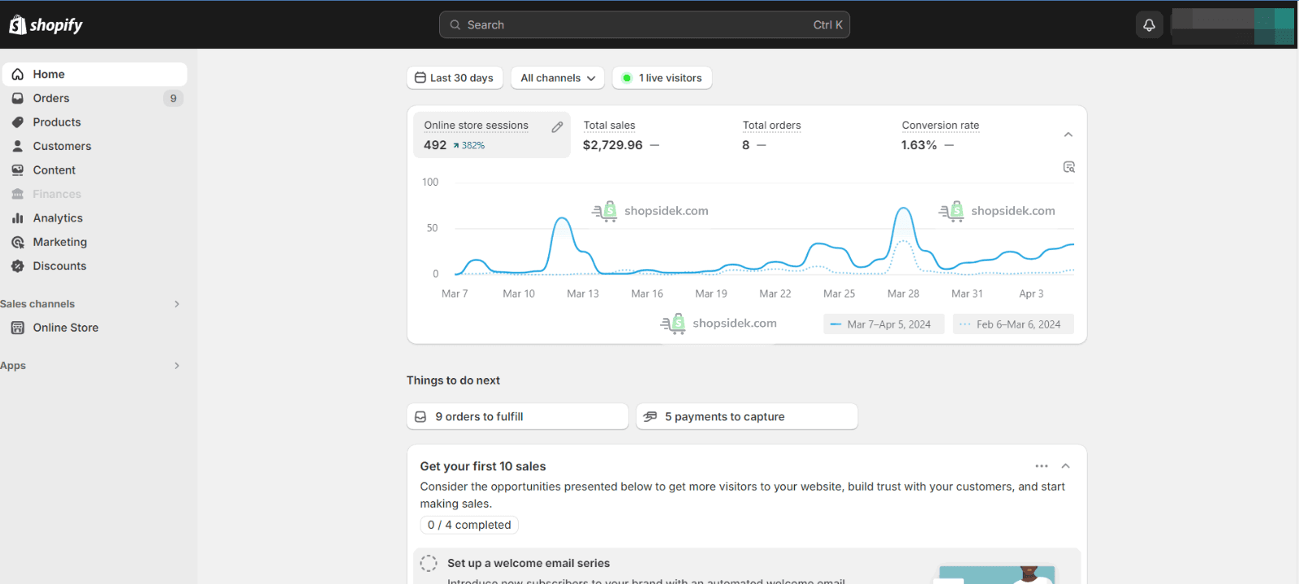Open the report view icon above chart

(1068, 167)
